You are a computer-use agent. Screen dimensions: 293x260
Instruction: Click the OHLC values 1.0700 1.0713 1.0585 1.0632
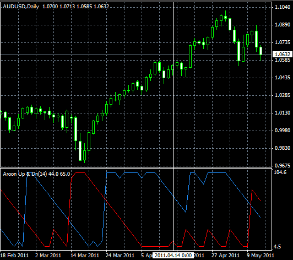(x=75, y=7)
